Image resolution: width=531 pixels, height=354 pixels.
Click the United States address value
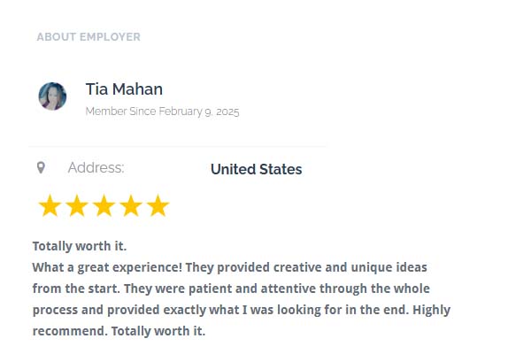pos(257,169)
